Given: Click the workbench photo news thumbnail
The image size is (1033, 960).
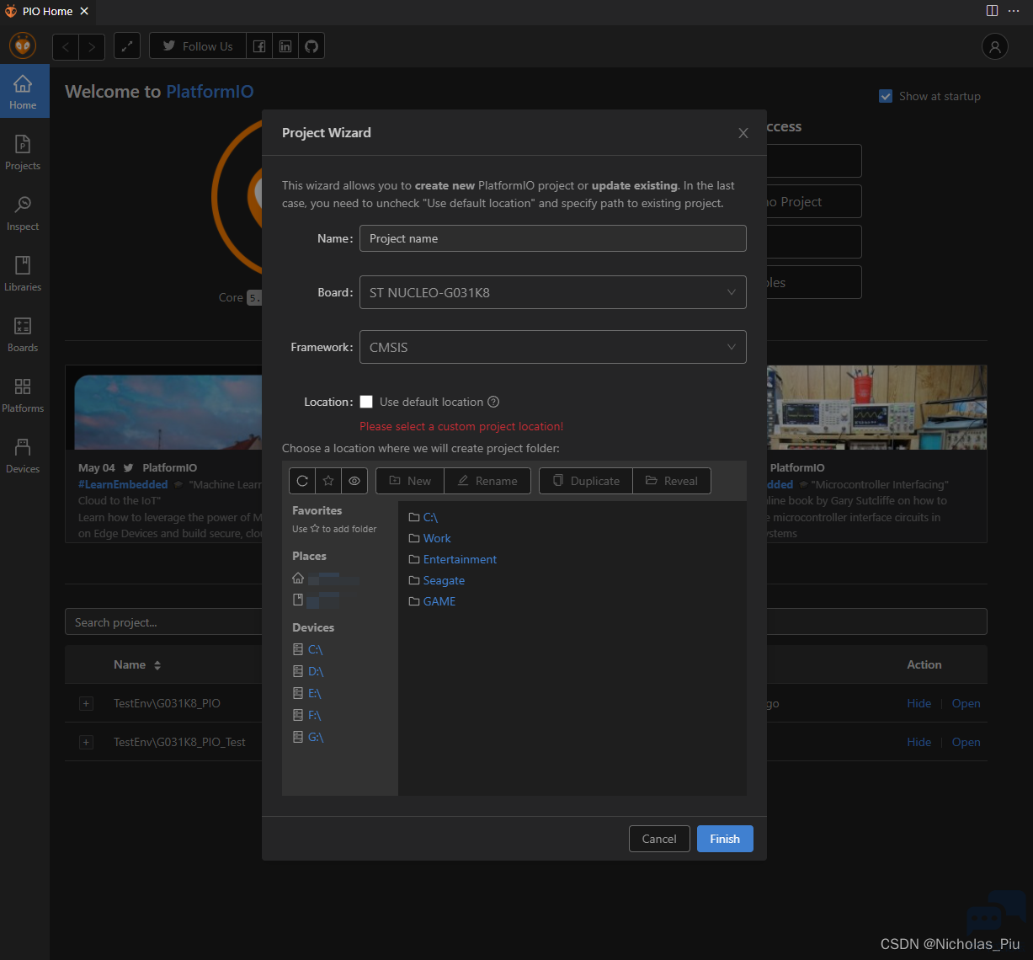Looking at the screenshot, I should (876, 408).
